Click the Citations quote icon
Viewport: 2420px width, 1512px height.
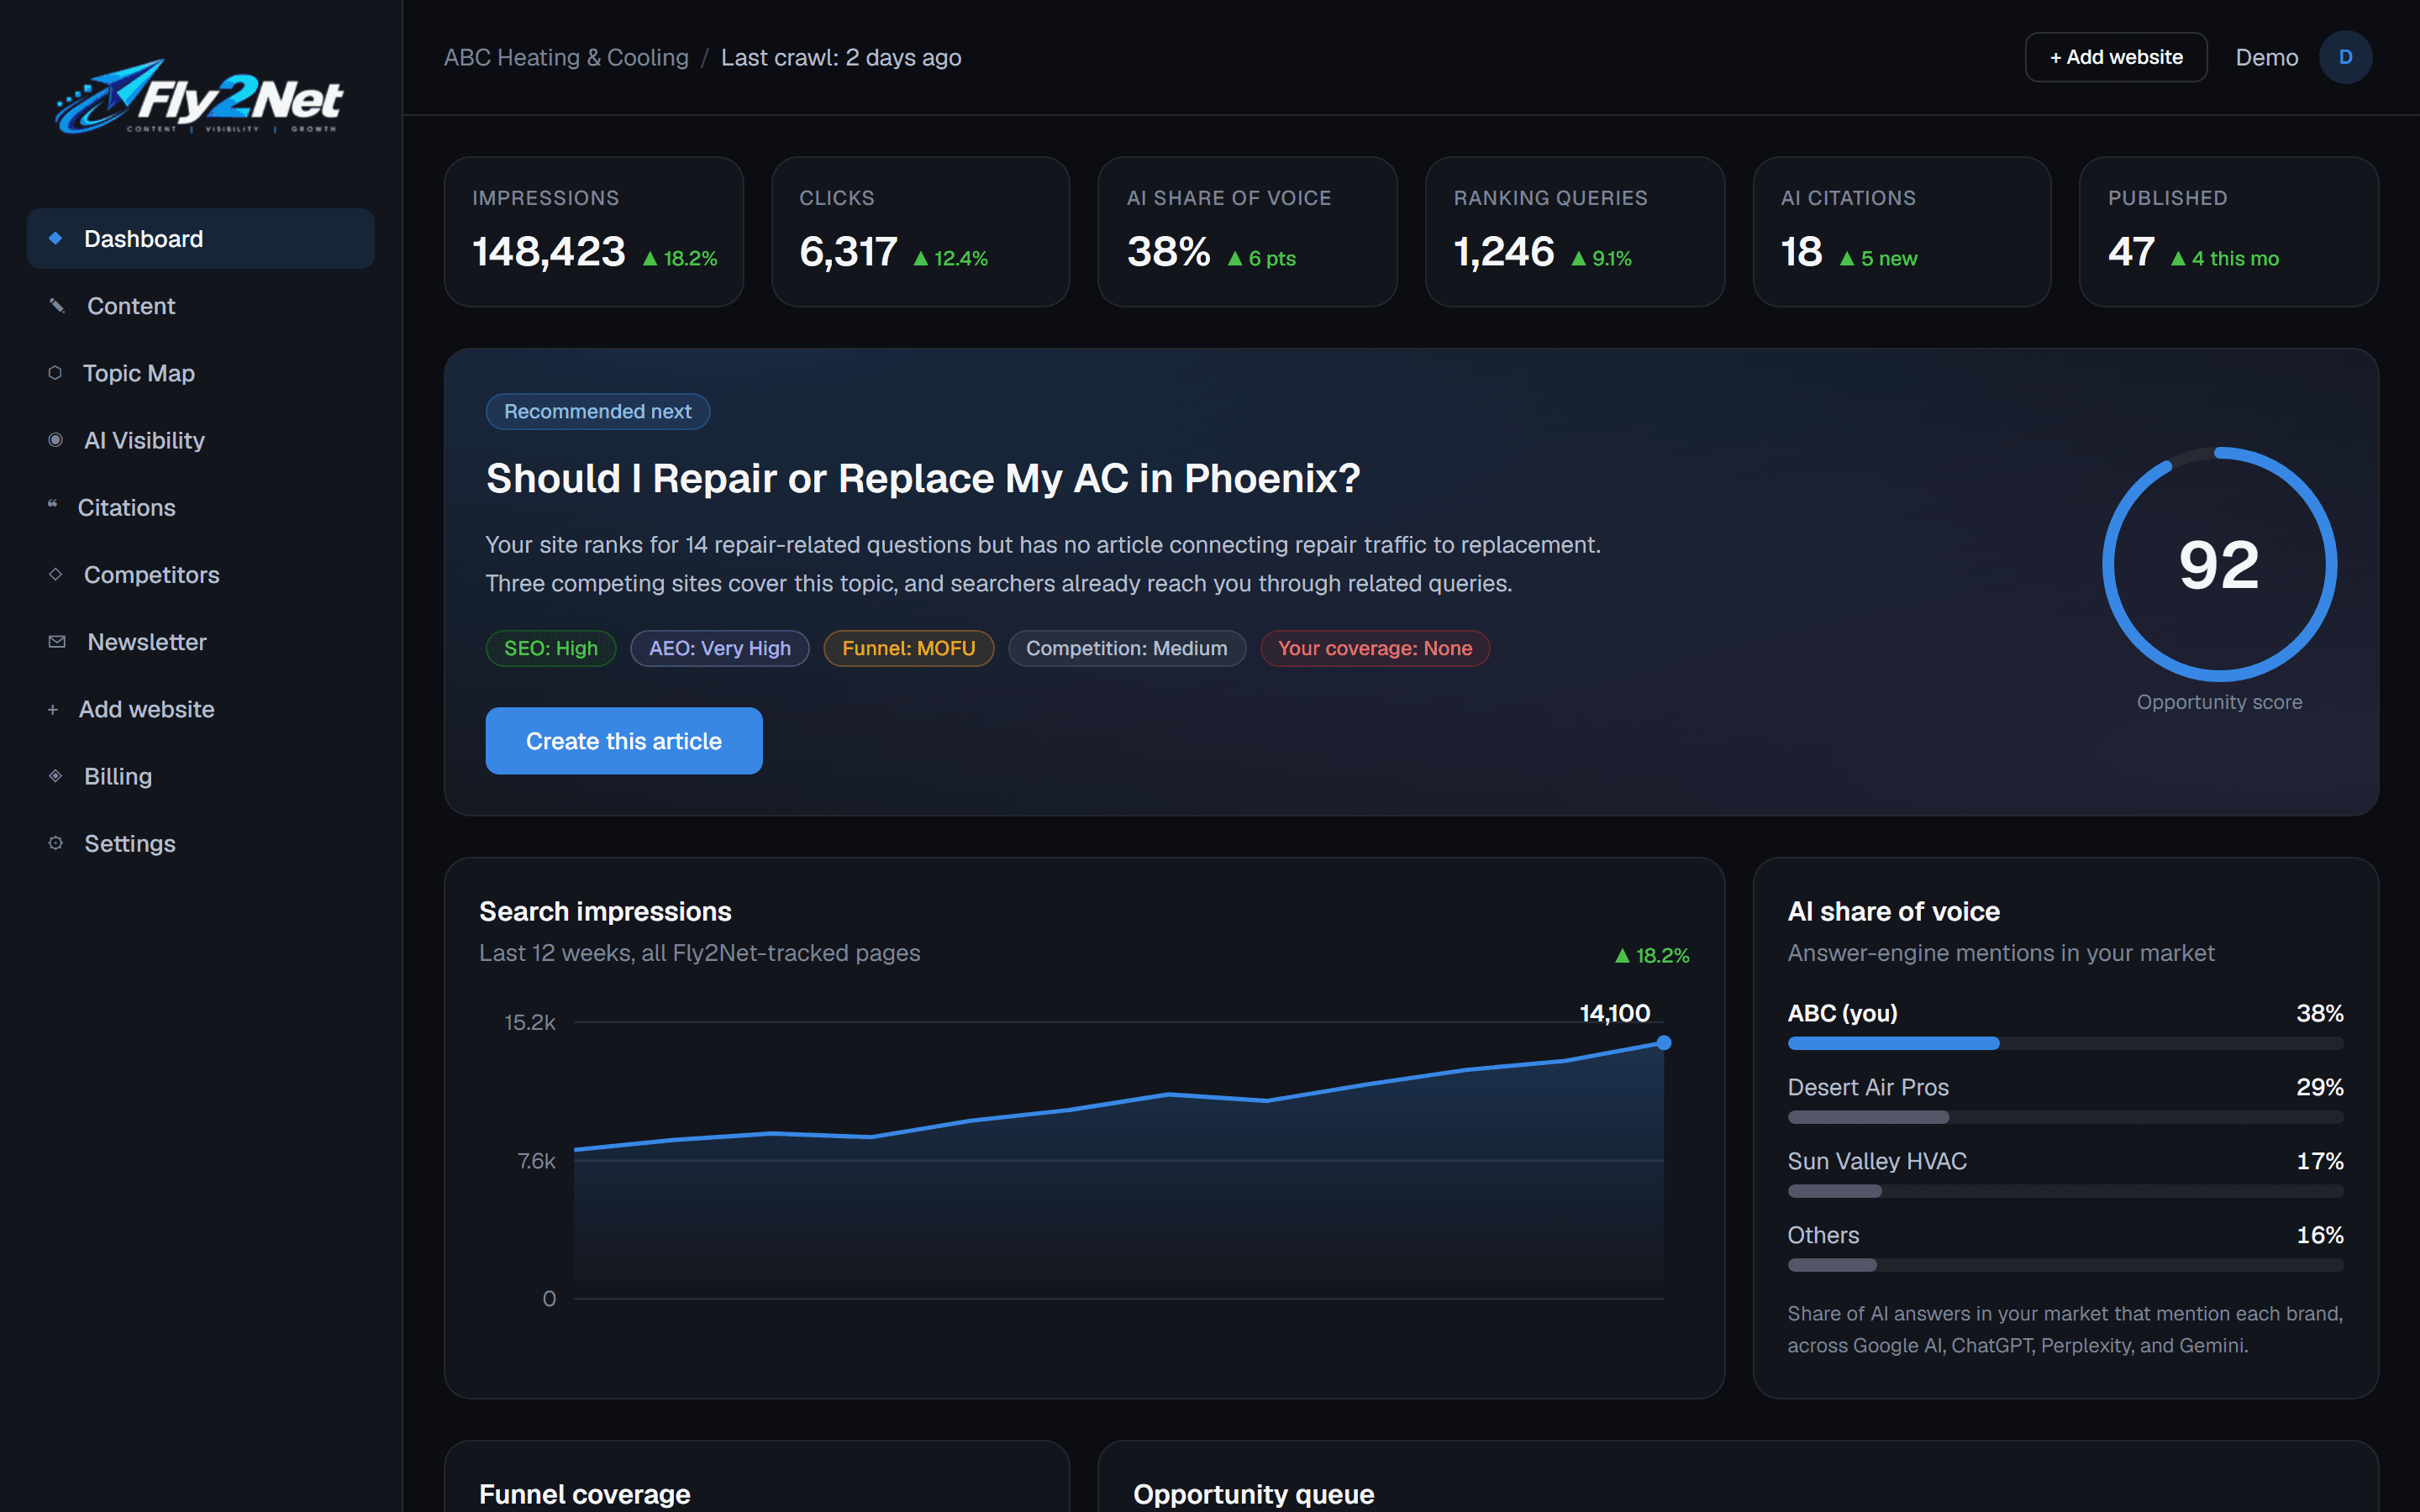click(52, 505)
